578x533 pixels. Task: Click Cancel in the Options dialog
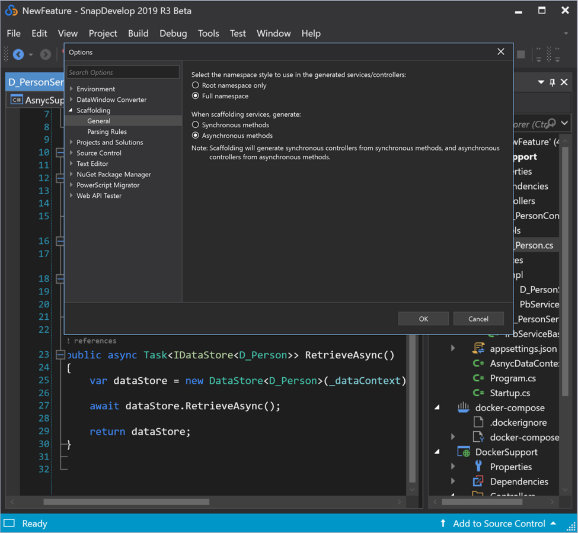[x=478, y=319]
